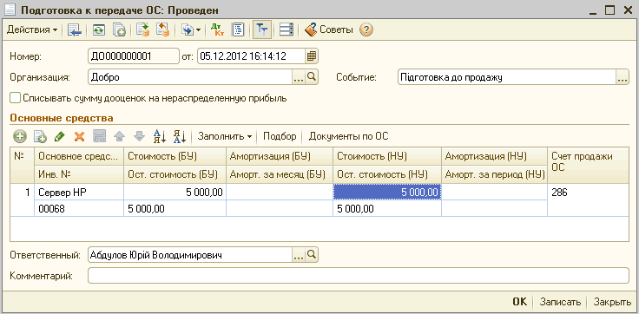This screenshot has height=314, width=639.
Task: Click the Счет продажи ОС column header
Action: [x=588, y=165]
